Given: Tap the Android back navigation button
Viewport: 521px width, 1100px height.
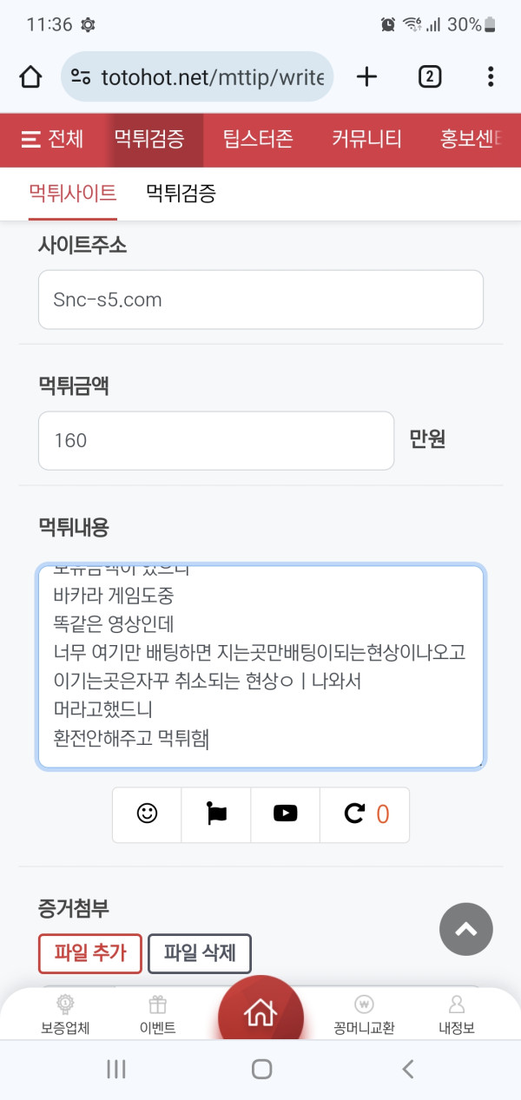Looking at the screenshot, I should (408, 1069).
